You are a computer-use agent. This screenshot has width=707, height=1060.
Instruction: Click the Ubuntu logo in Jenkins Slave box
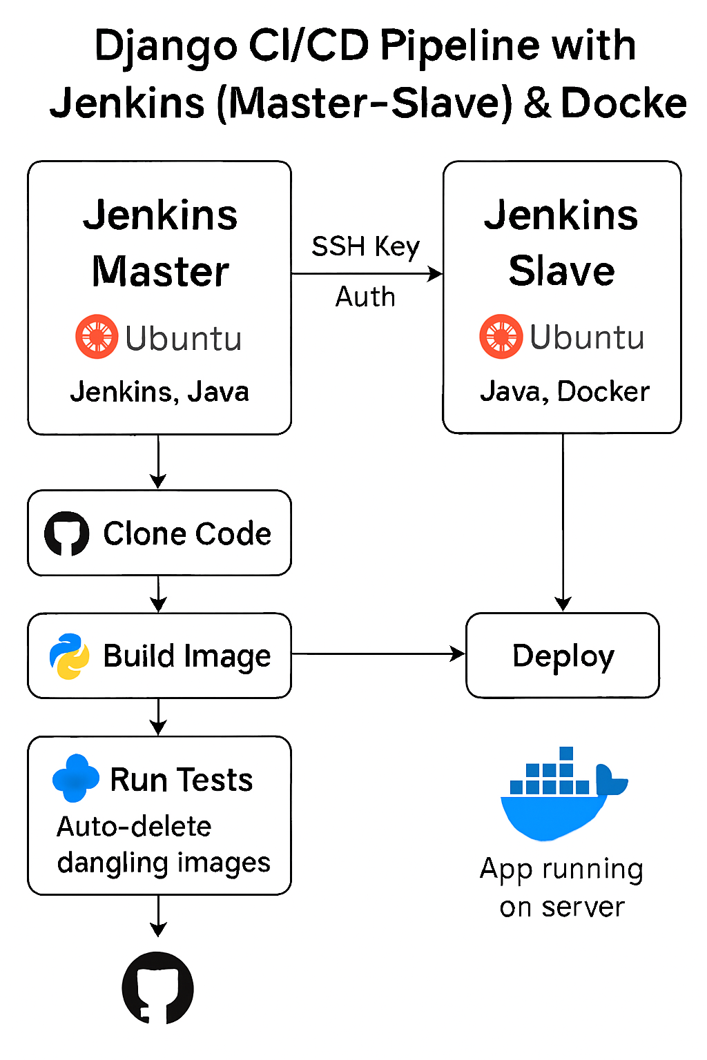point(501,336)
